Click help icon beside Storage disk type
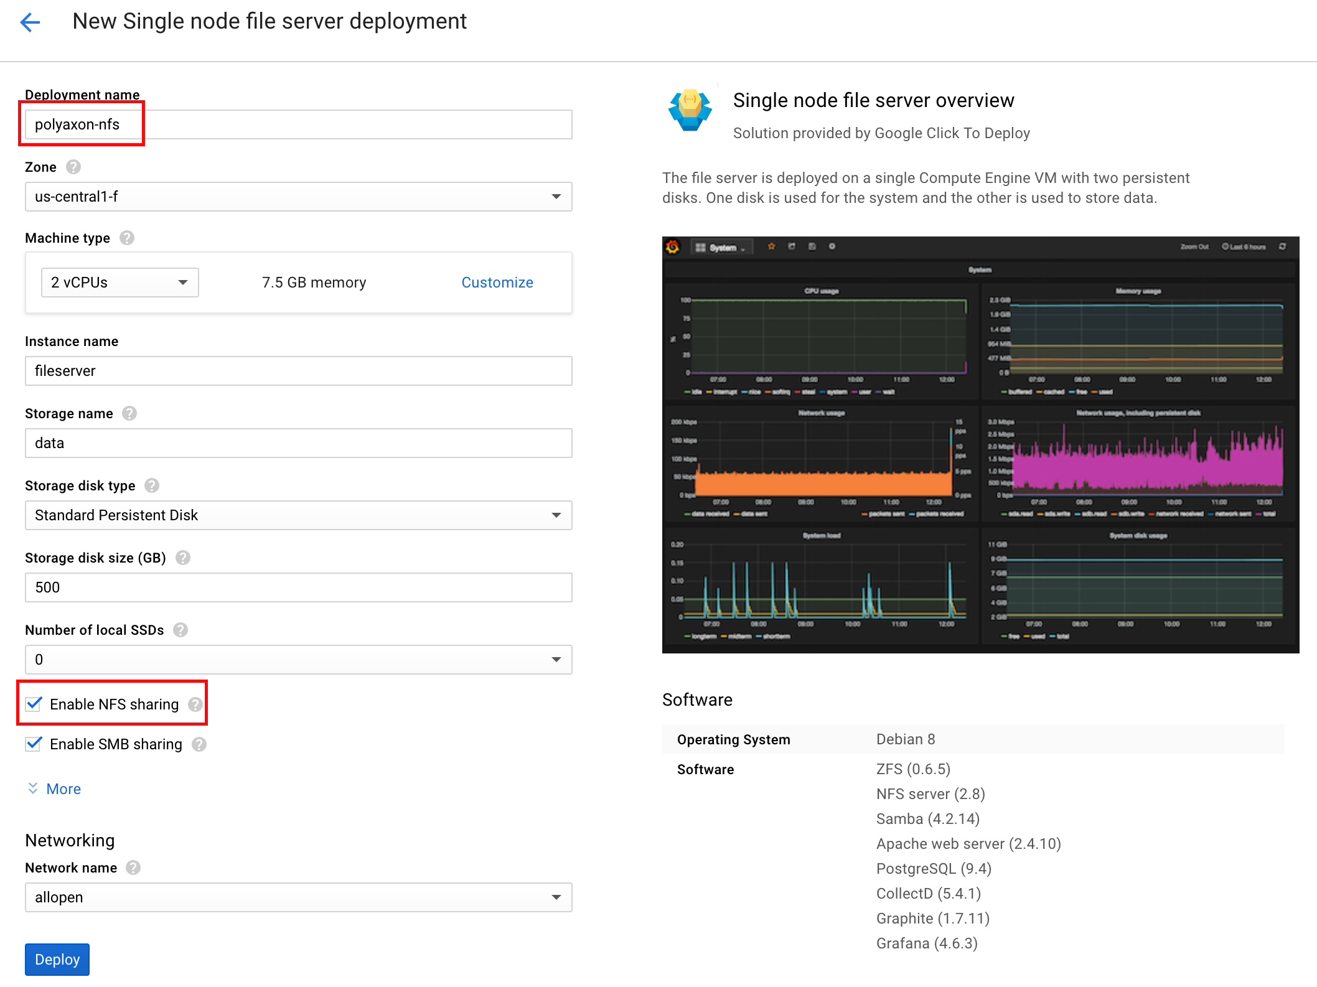 tap(152, 485)
